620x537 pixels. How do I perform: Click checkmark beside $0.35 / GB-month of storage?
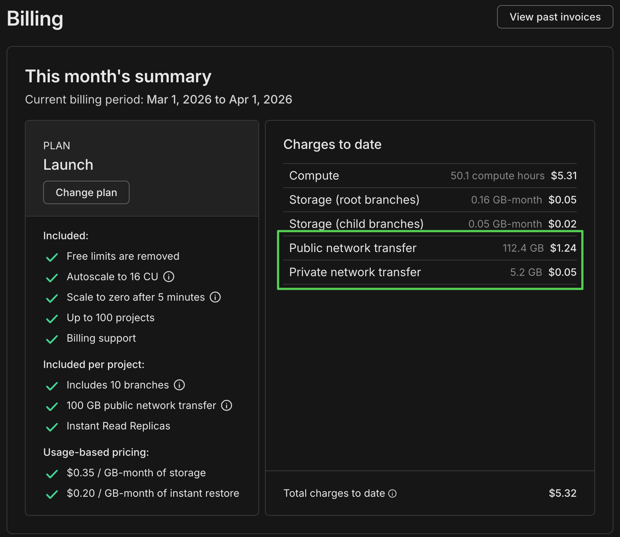52,474
